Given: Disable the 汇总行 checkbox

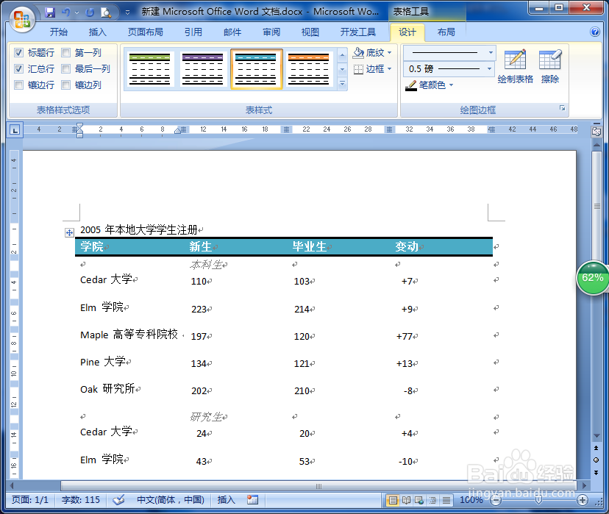Looking at the screenshot, I should point(18,68).
